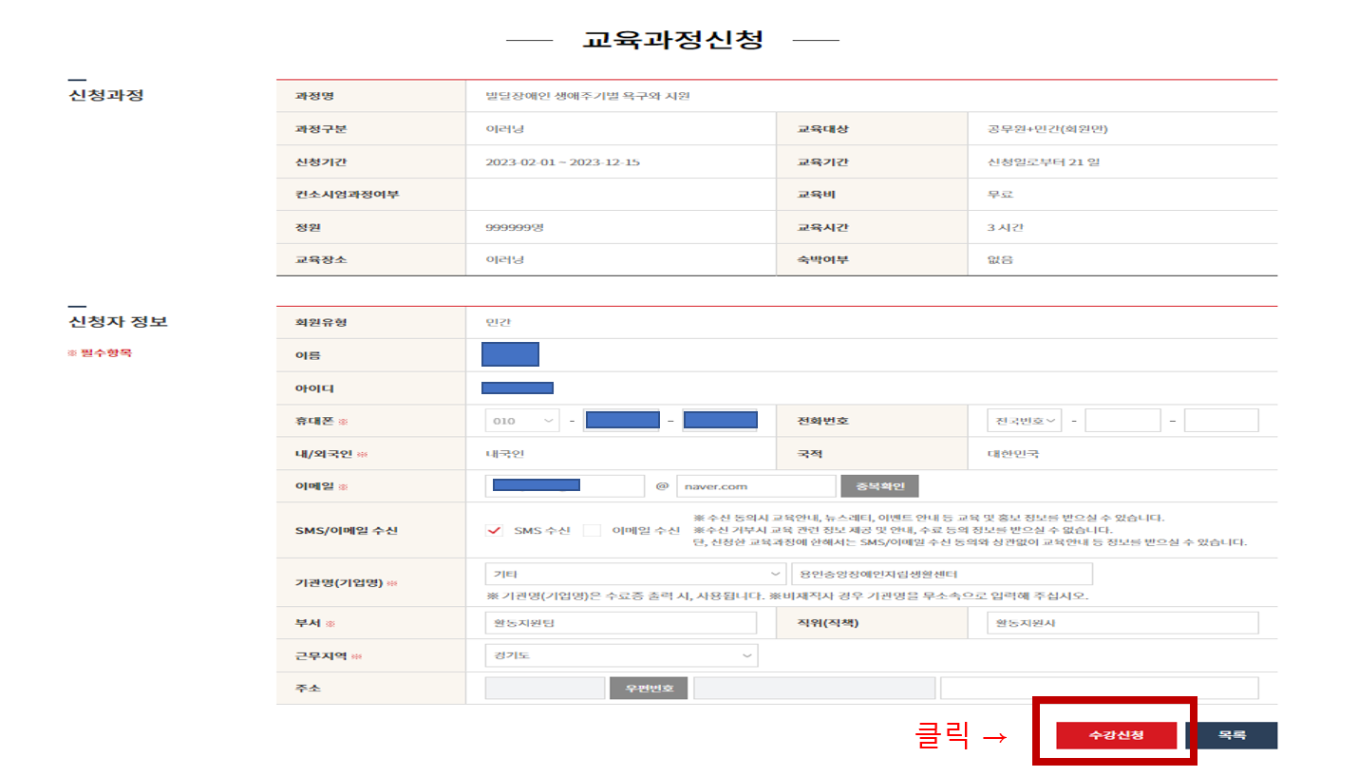Image resolution: width=1358 pixels, height=776 pixels.
Task: Click the telephone middle number field
Action: click(x=1122, y=421)
